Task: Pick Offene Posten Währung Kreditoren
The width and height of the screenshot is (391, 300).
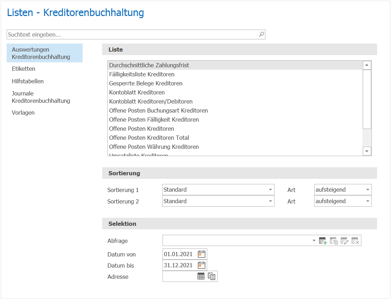Action: click(235, 147)
